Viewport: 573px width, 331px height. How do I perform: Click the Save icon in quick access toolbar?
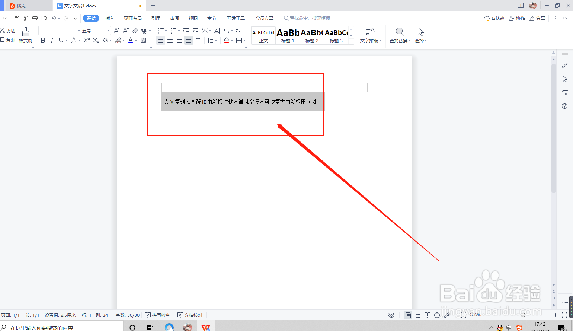[x=16, y=18]
